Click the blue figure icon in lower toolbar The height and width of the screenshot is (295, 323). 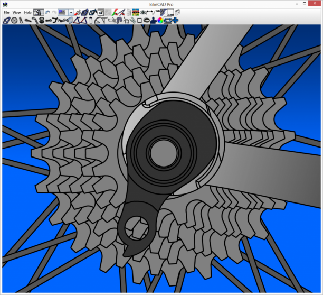(119, 21)
